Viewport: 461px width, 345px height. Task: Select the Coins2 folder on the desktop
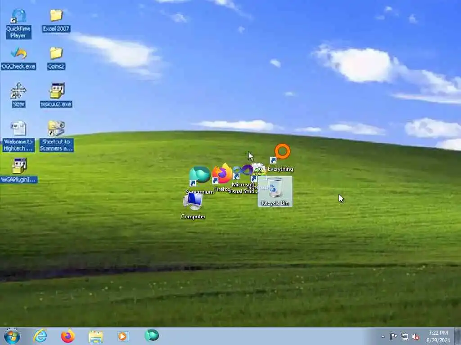click(x=56, y=58)
